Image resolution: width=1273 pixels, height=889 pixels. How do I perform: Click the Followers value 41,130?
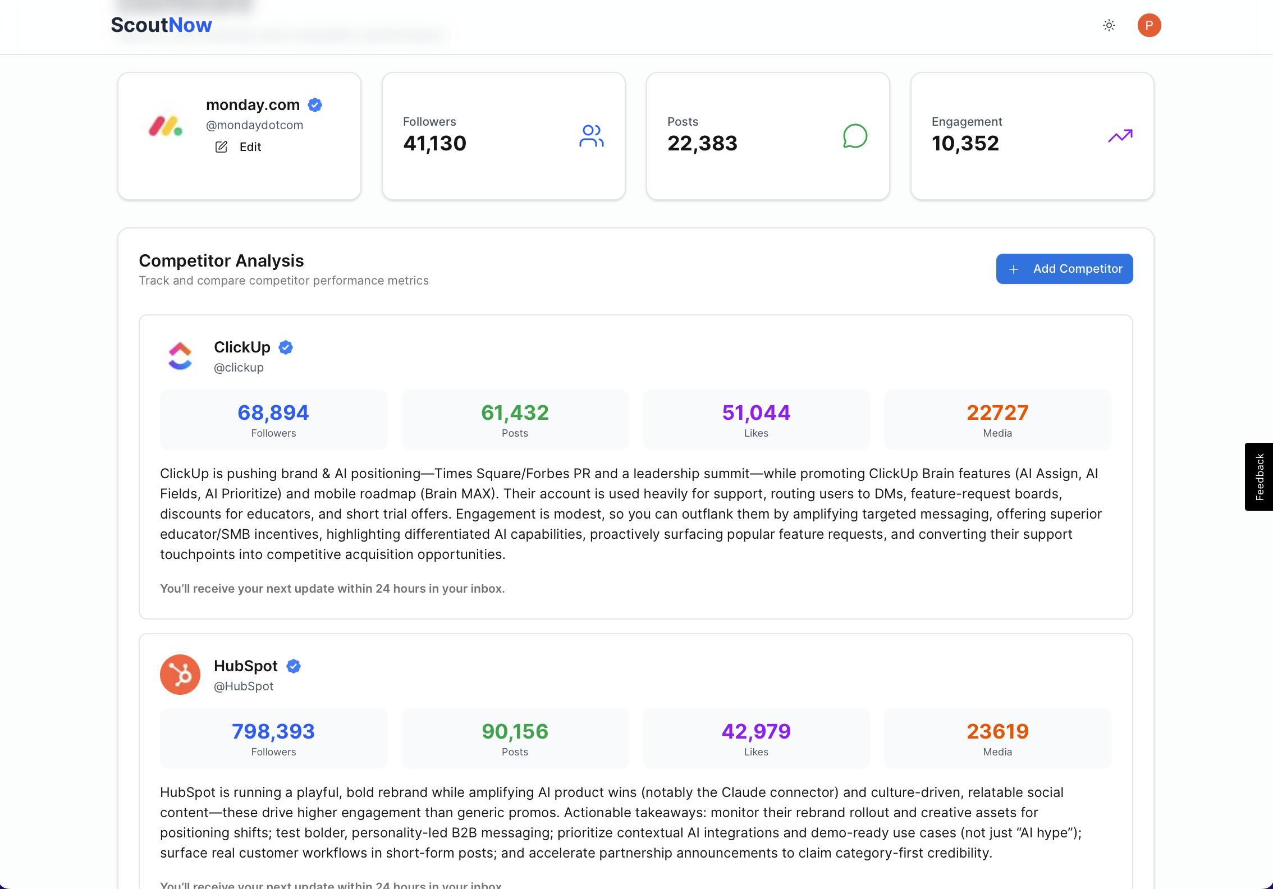(x=435, y=144)
